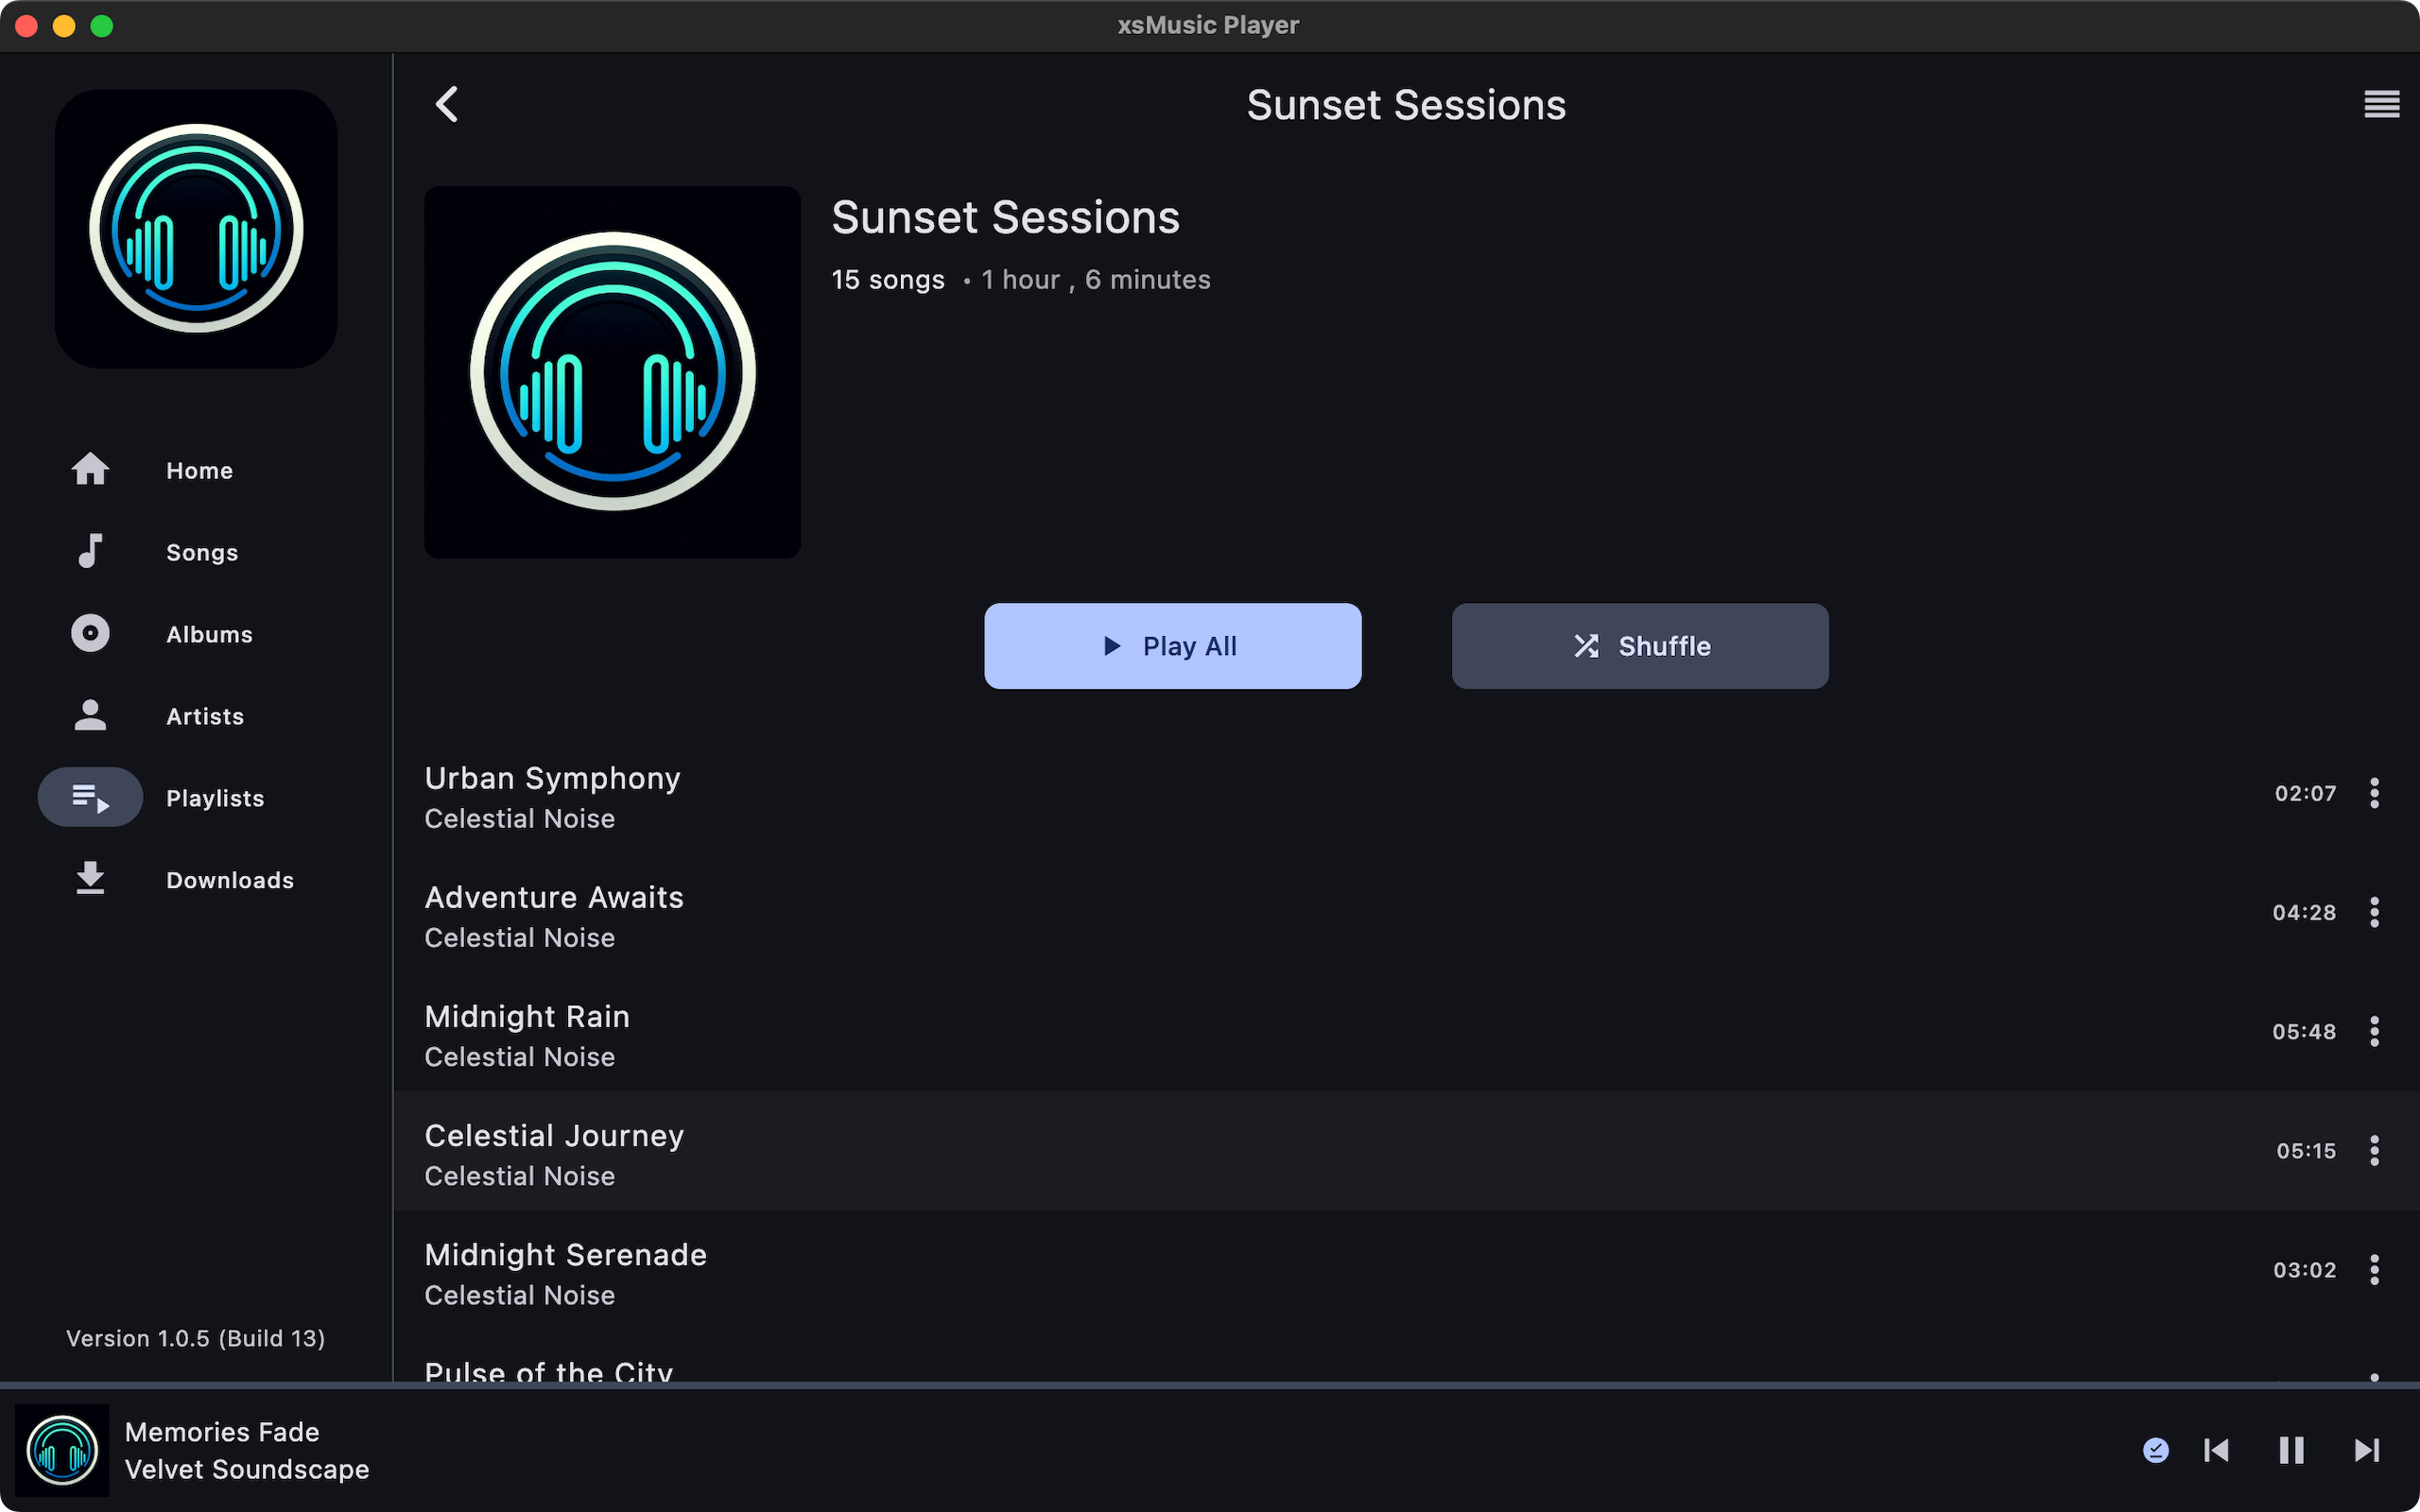Open options menu for Midnight Rain
The height and width of the screenshot is (1512, 2420).
[x=2375, y=1031]
